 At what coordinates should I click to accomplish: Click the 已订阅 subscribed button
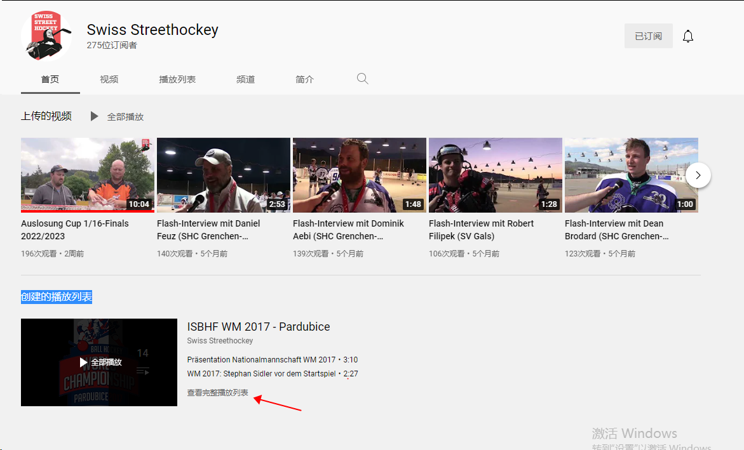pos(648,36)
